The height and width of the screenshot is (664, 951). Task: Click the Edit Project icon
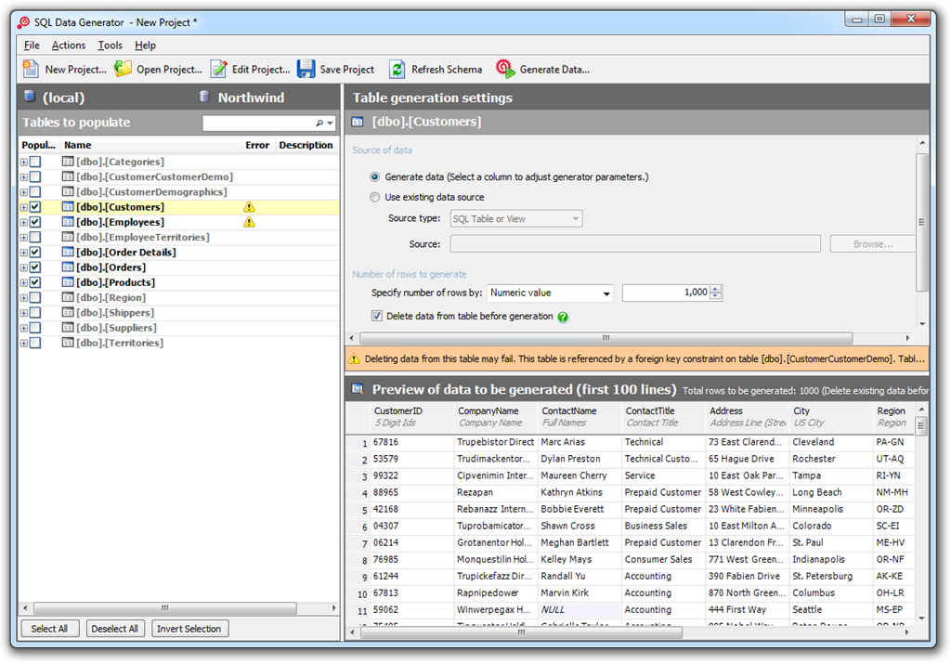218,69
